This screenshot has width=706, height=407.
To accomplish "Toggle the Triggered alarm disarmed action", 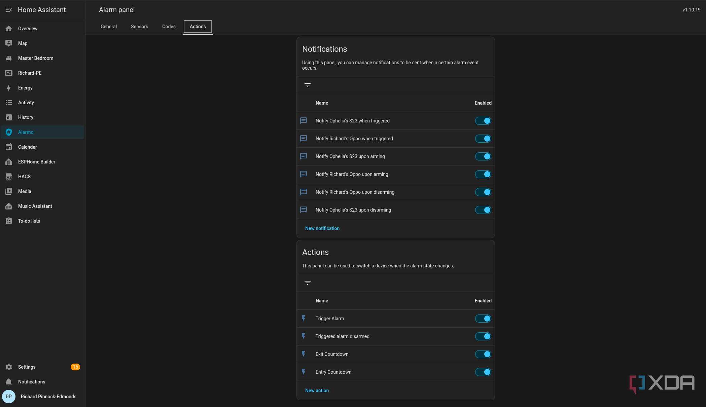I will tap(483, 336).
